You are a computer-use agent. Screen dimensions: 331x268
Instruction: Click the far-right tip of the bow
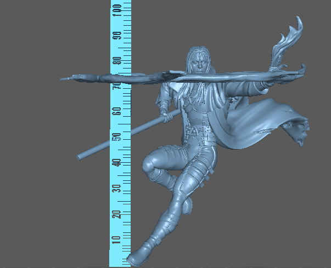(302, 68)
